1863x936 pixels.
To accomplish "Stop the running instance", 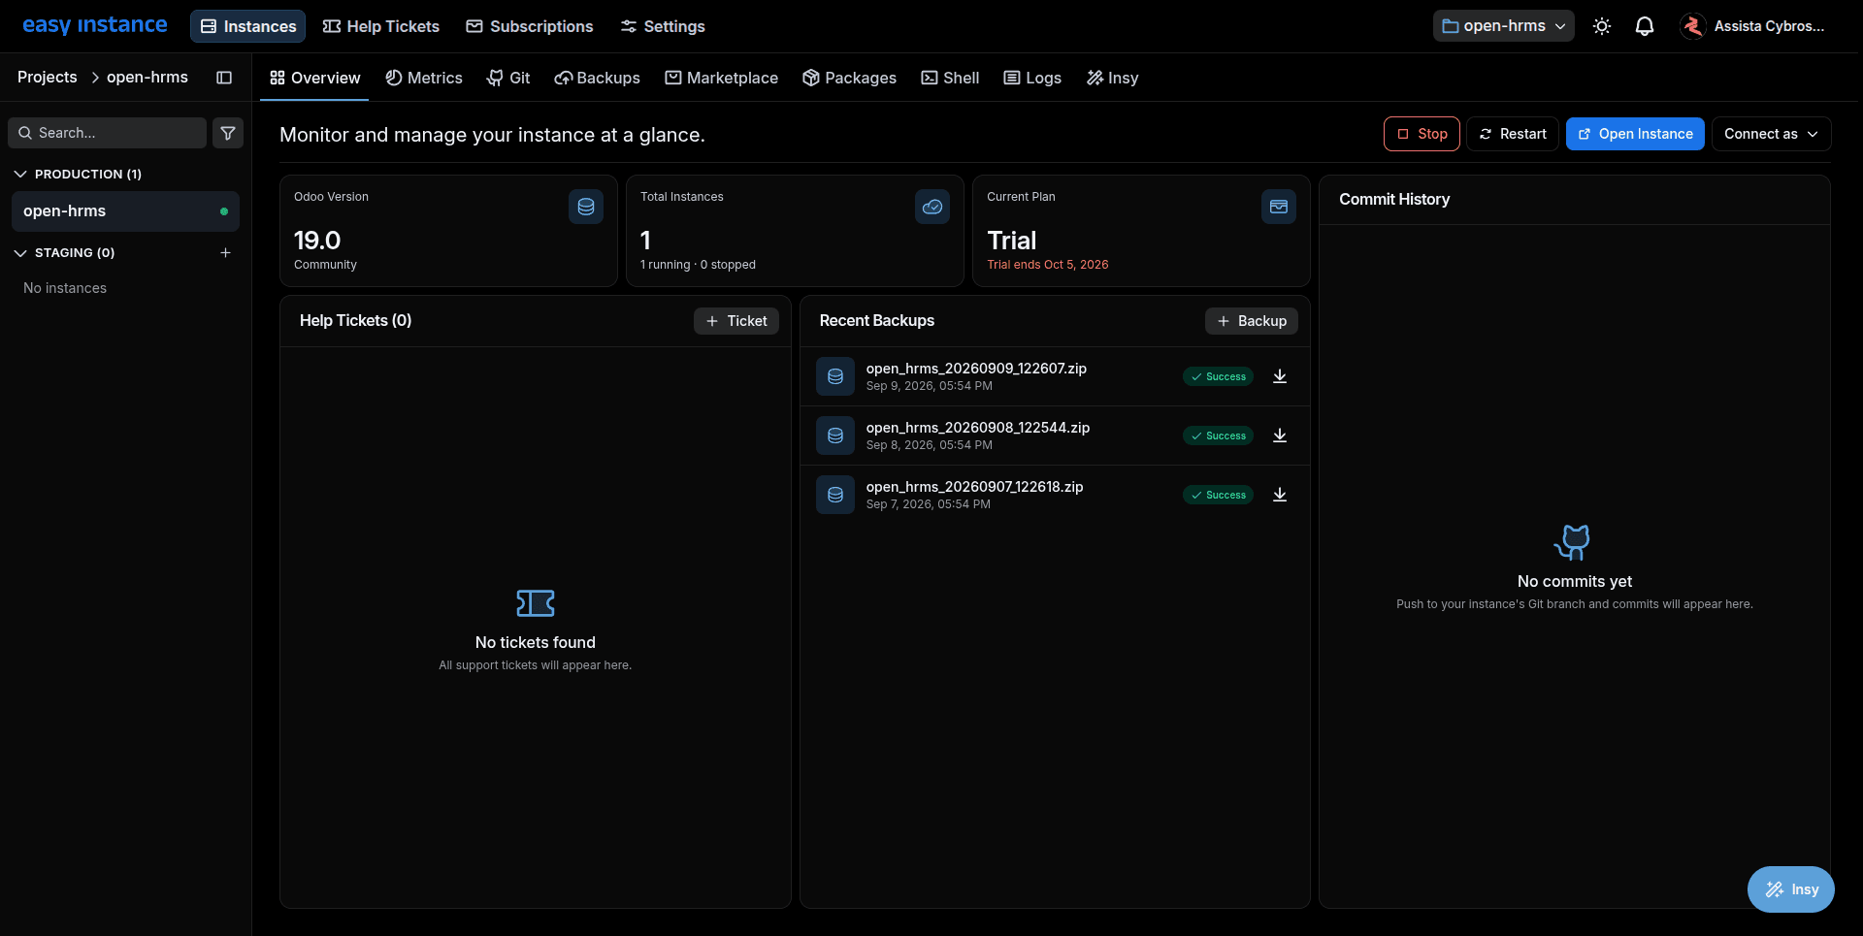I will (1422, 134).
